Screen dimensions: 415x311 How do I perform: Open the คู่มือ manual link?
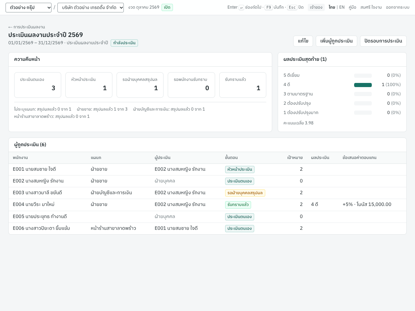(352, 7)
